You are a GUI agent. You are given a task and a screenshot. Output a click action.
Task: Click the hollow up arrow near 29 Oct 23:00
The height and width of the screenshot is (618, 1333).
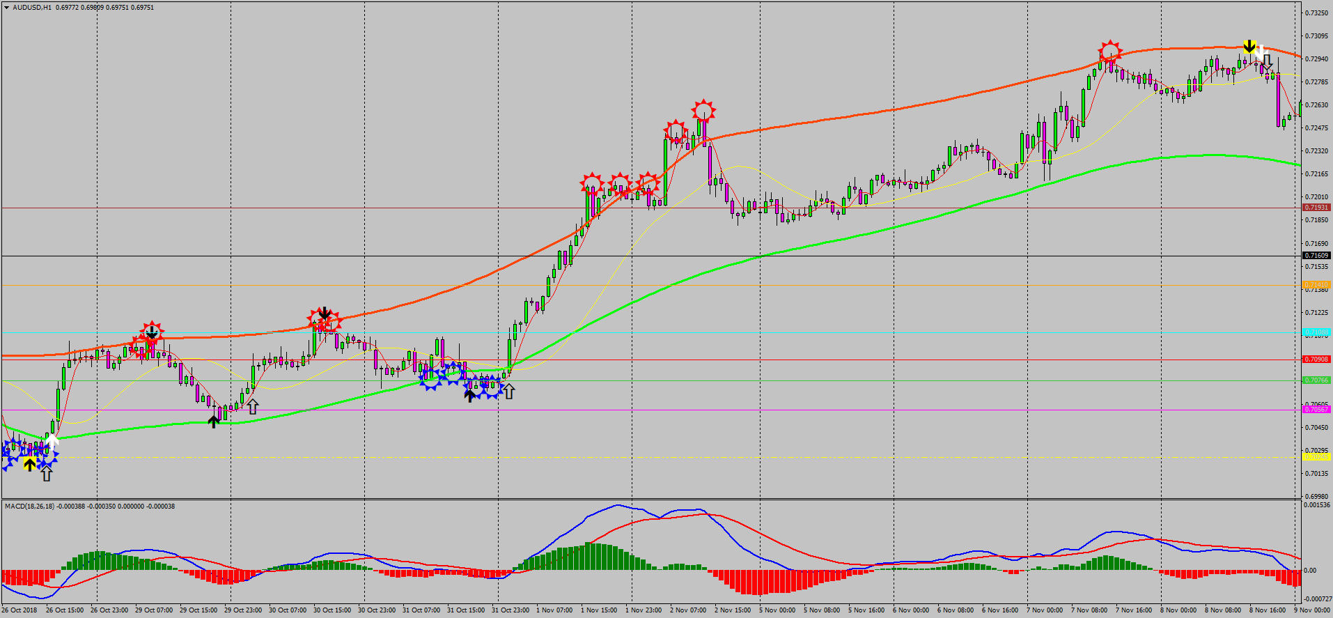253,406
